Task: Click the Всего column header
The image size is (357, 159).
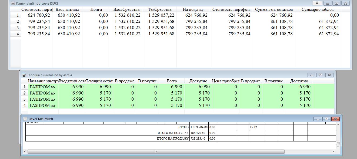Action: (172, 81)
